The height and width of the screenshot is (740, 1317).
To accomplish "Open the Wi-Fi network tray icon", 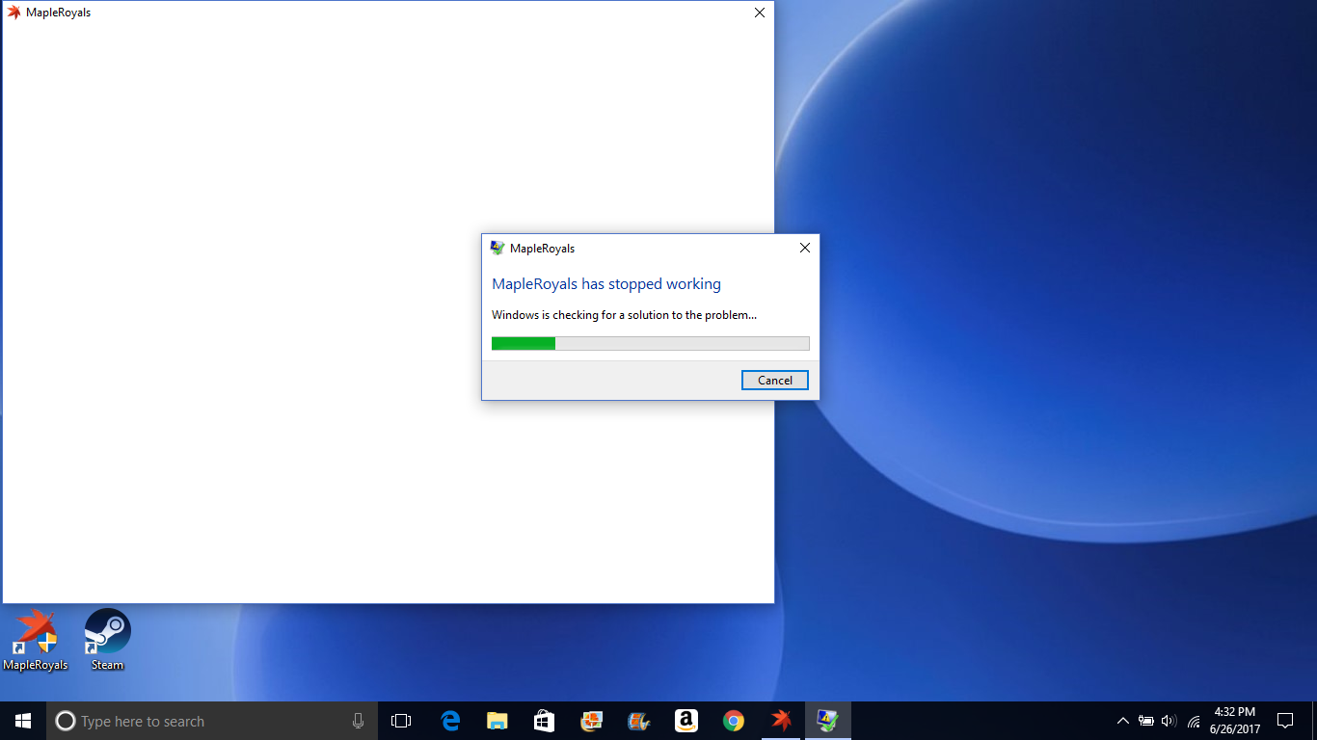I will tap(1194, 721).
